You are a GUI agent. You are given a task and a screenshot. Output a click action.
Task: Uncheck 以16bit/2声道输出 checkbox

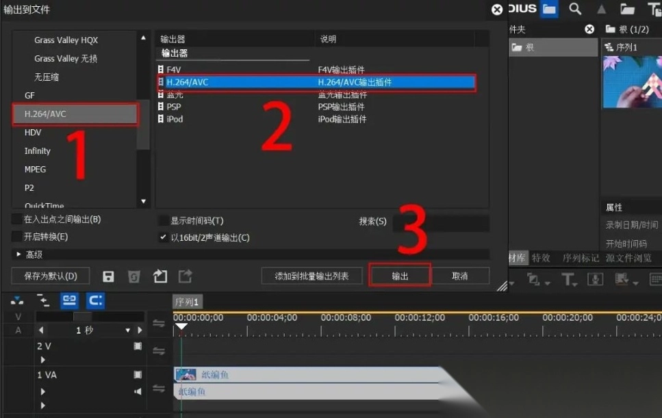coord(163,237)
